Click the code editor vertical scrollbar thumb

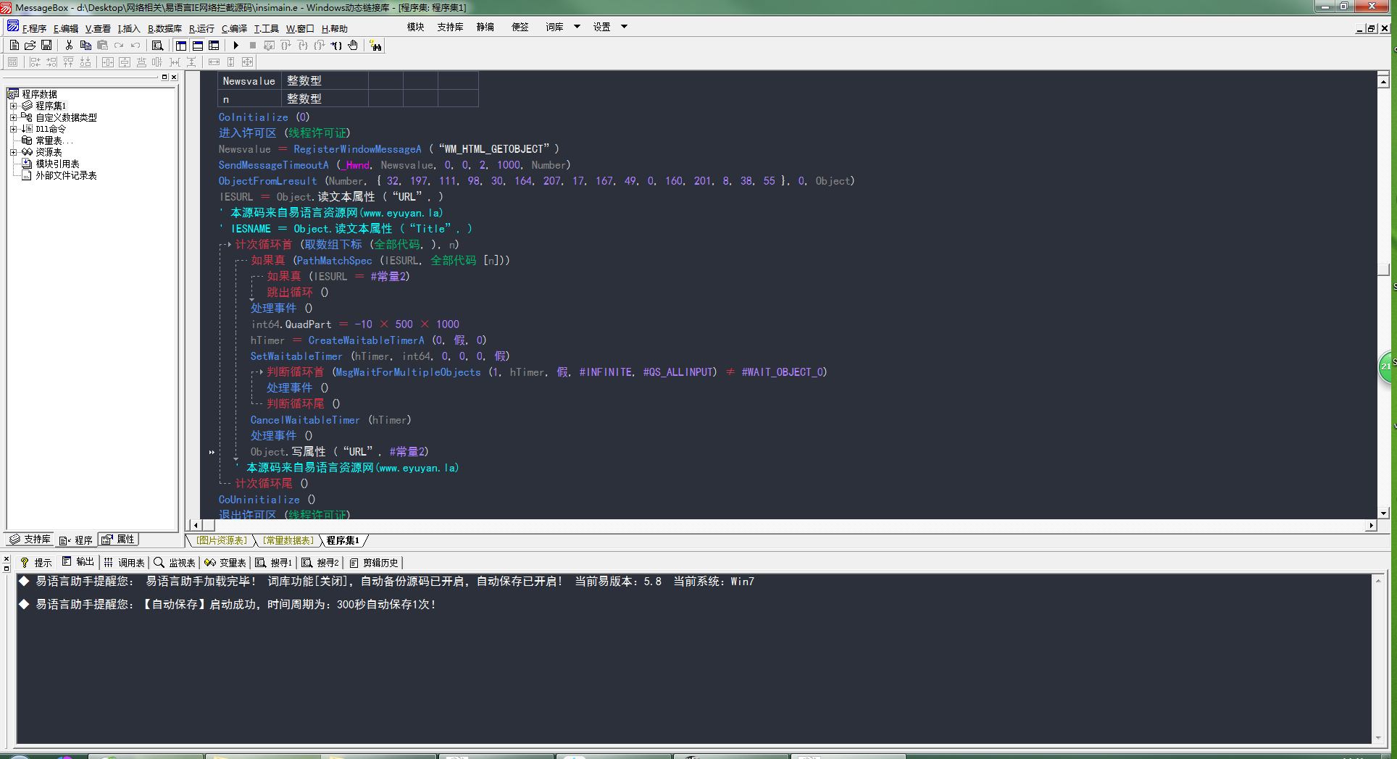pyautogui.click(x=1383, y=269)
